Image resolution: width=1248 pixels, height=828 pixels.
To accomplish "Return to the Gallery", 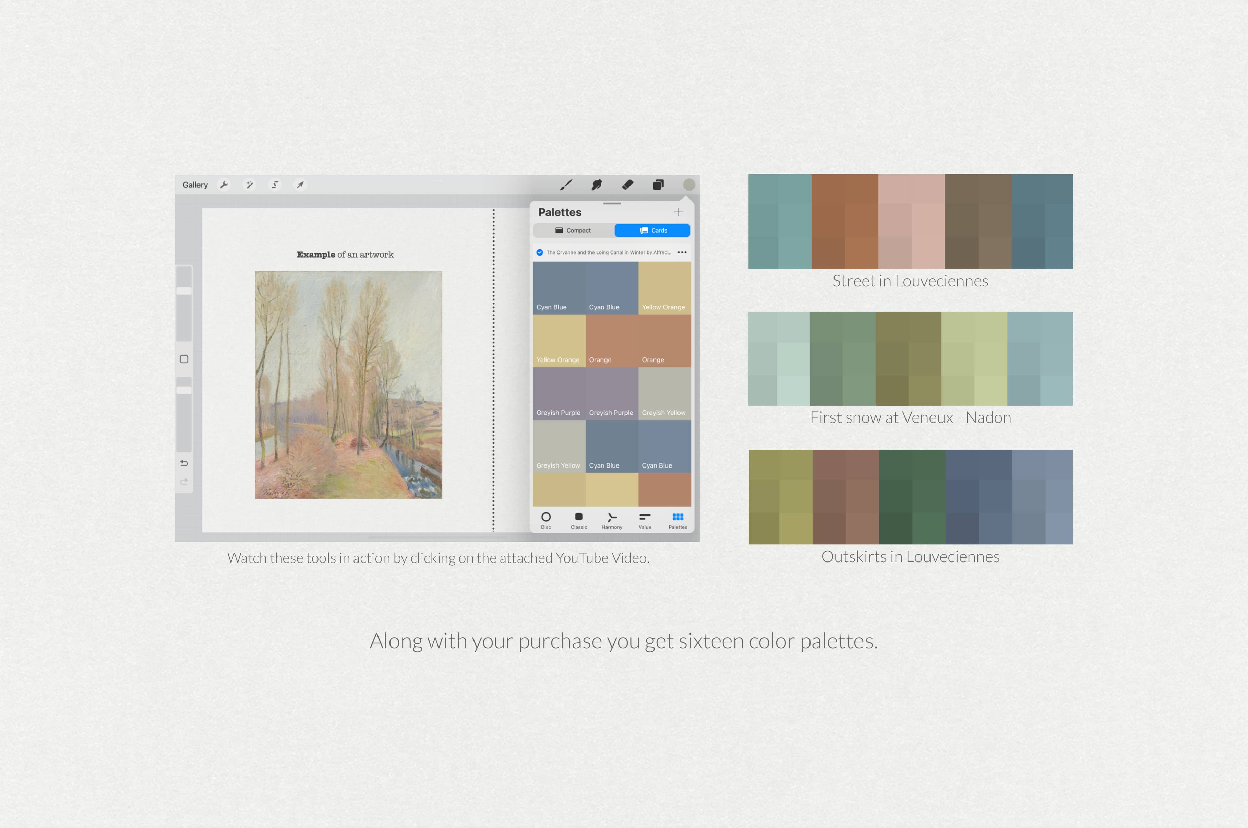I will 195,184.
